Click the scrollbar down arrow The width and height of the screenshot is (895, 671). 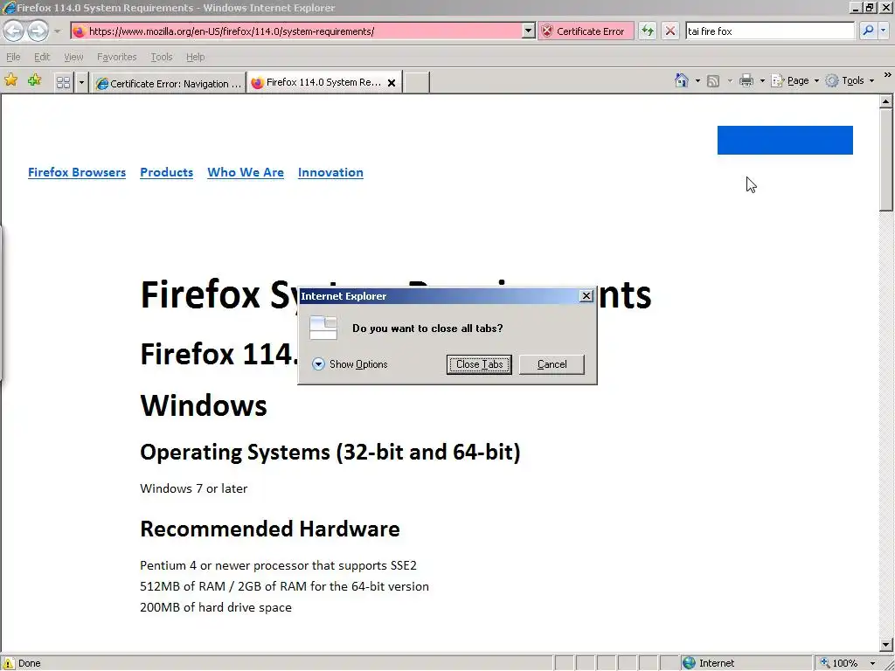click(886, 645)
